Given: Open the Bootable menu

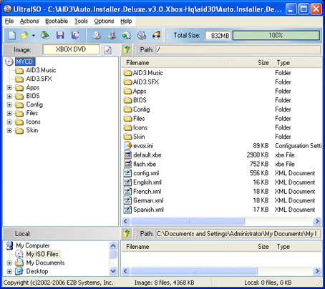Looking at the screenshot, I should click(57, 21).
